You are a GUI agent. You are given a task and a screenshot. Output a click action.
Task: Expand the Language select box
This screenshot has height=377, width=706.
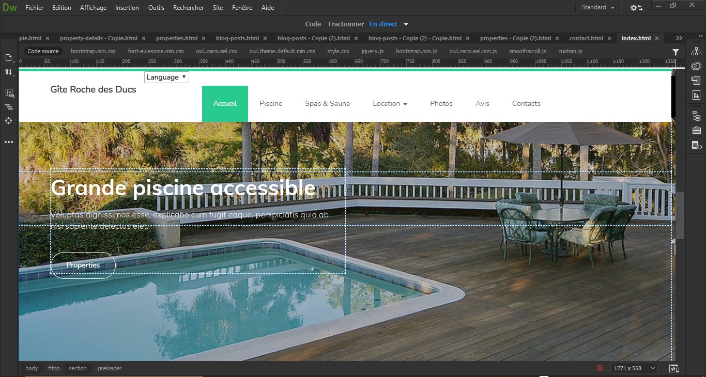[x=166, y=77]
